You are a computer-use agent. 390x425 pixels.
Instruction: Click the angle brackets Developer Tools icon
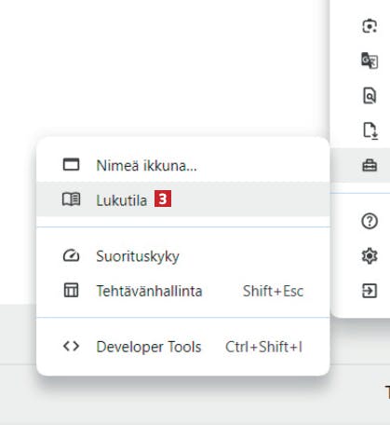[x=71, y=346]
